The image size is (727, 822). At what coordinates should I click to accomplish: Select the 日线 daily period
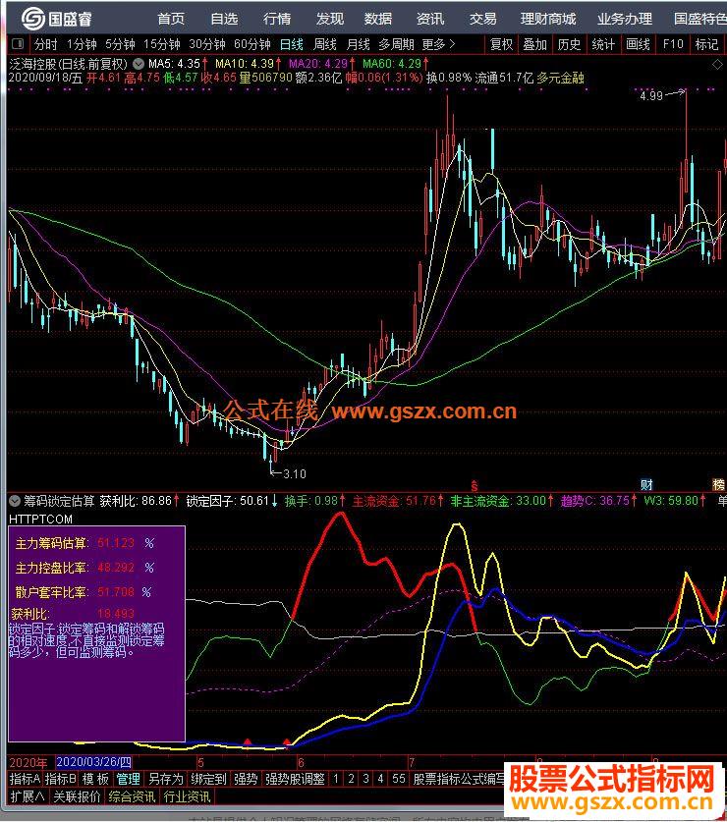(x=292, y=44)
